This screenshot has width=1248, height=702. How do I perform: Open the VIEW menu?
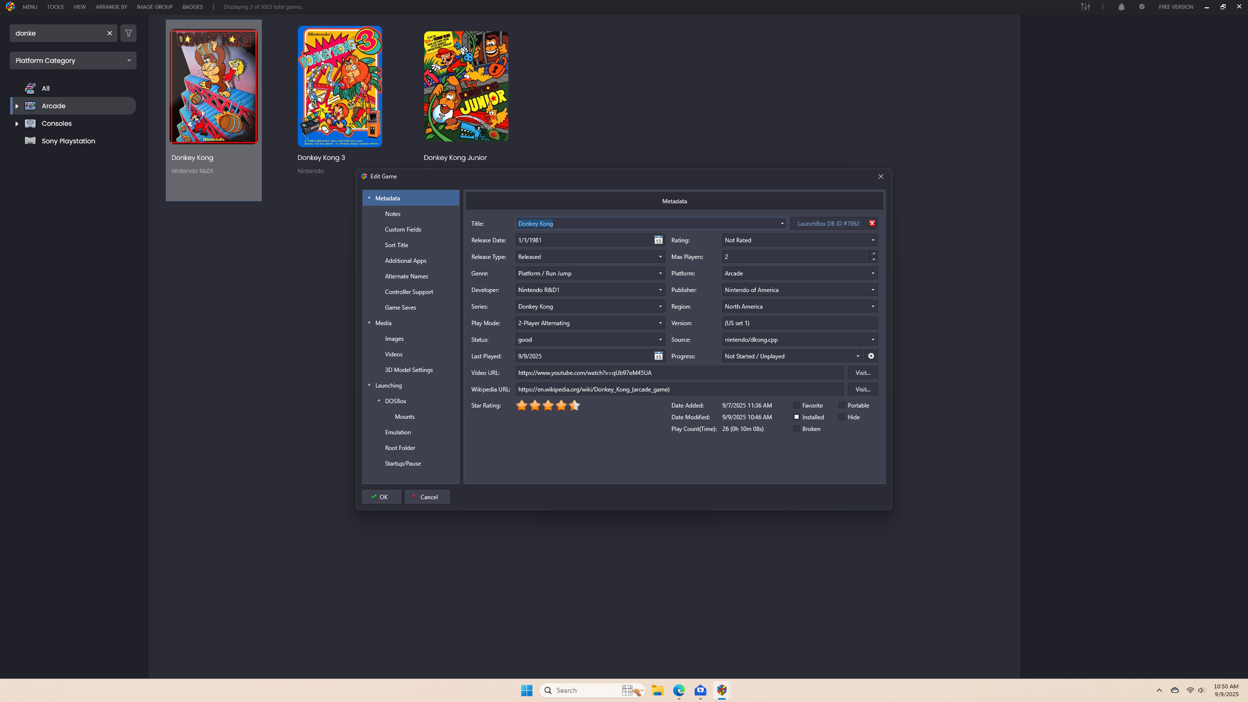click(79, 7)
